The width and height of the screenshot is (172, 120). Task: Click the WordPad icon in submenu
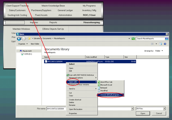[99, 91]
